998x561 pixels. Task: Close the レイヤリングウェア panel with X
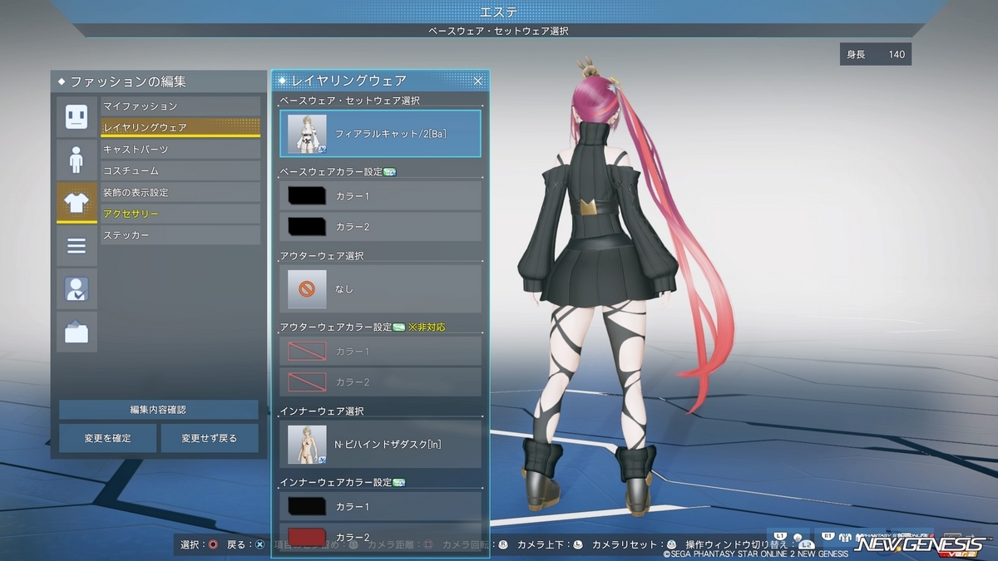(x=478, y=81)
